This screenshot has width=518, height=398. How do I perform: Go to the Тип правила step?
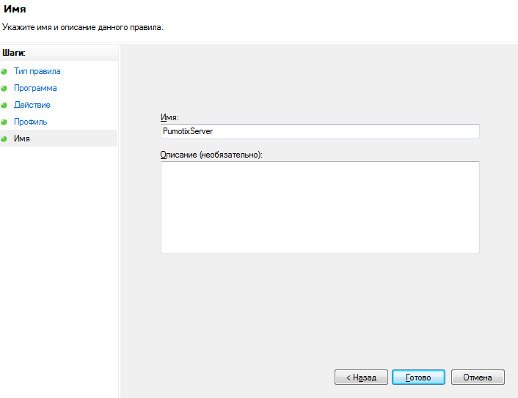point(37,71)
